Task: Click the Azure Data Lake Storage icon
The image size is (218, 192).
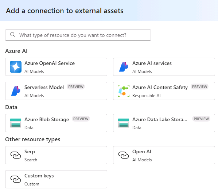Action: click(124, 123)
